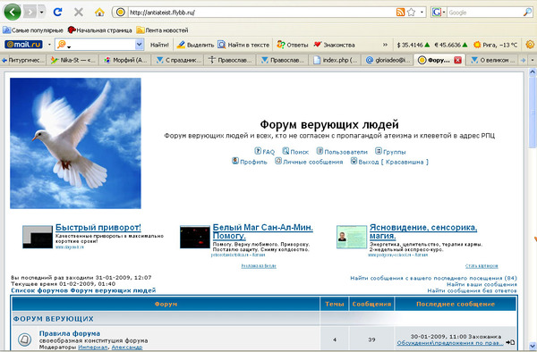Open the bookmark star dropdown arrow
The image size is (537, 352).
[x=422, y=13]
